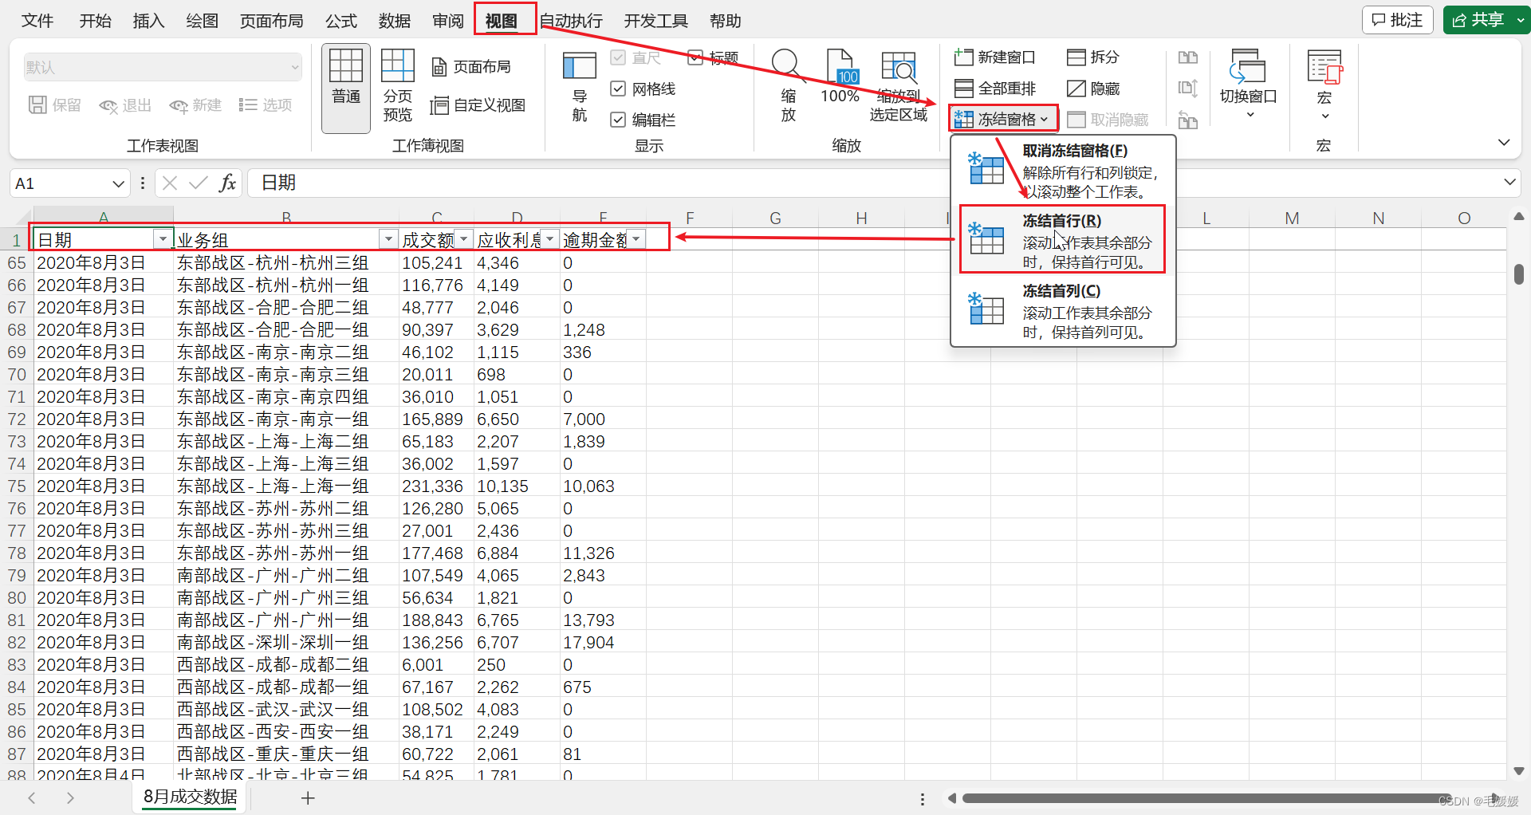Switch to Page Layout (页面布局) view
1531x815 pixels.
point(472,67)
